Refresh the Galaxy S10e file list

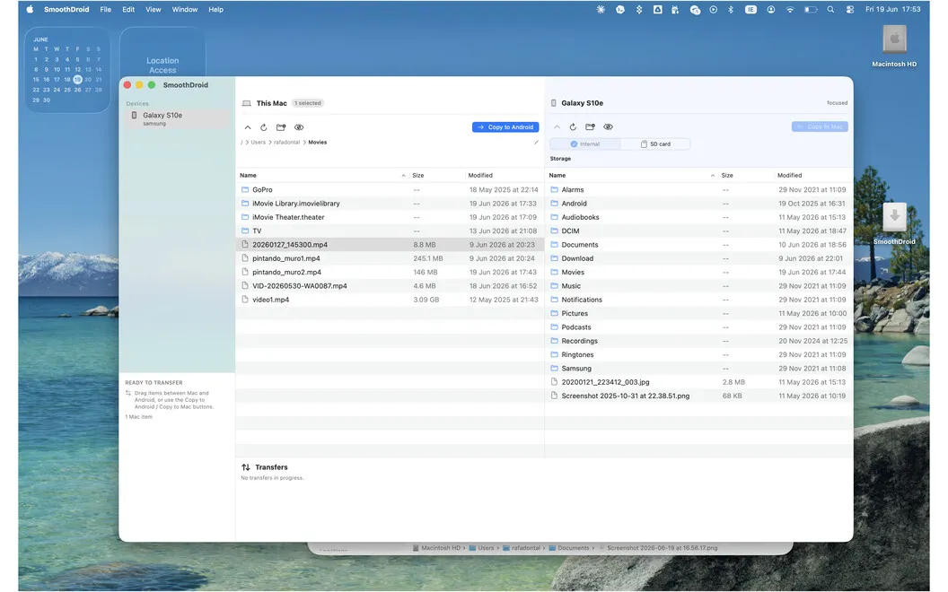coord(573,126)
